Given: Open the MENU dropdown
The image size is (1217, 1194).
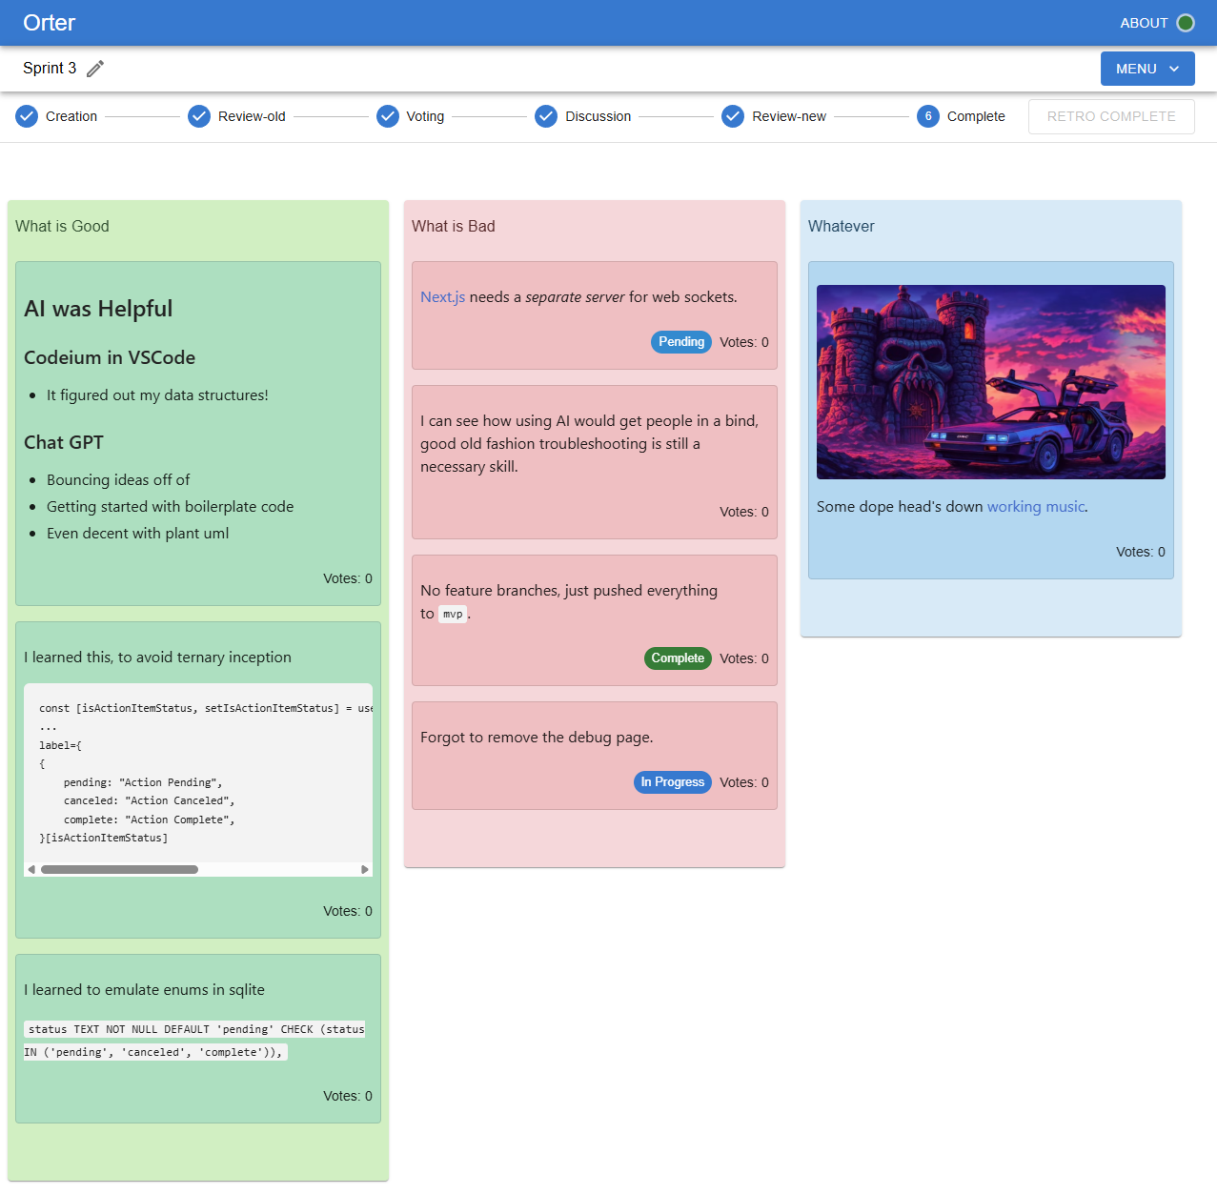Looking at the screenshot, I should coord(1146,68).
